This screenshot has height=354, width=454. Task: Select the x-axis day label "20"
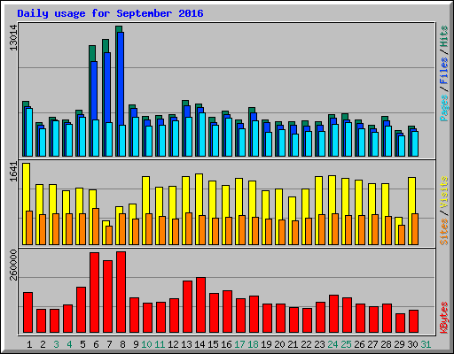[x=279, y=344]
